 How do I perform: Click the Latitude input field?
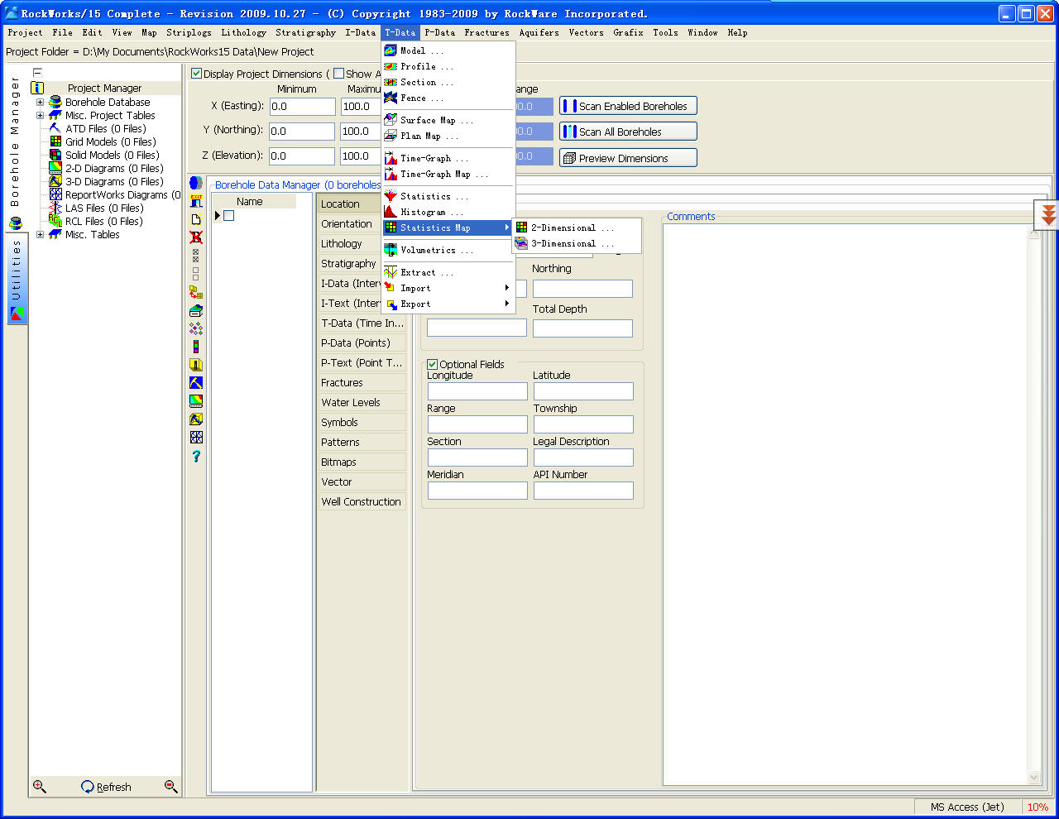point(583,391)
